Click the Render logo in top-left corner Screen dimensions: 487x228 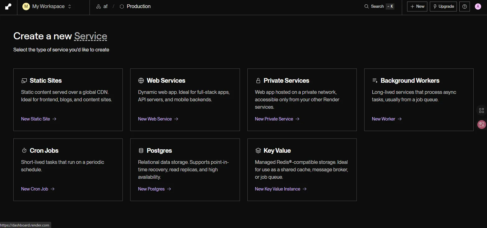tap(8, 7)
